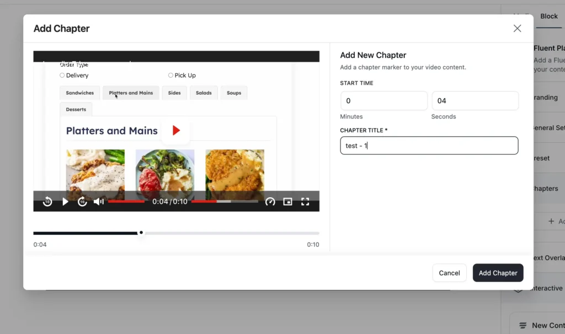Image resolution: width=565 pixels, height=334 pixels.
Task: Close the Add Chapter dialog
Action: [517, 29]
